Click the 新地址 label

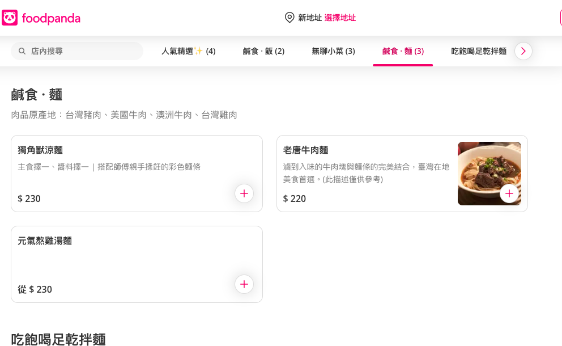pyautogui.click(x=310, y=18)
